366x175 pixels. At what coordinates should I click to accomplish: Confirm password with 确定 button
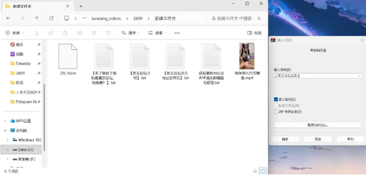(x=285, y=139)
